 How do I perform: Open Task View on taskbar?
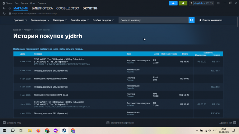[21, 131]
